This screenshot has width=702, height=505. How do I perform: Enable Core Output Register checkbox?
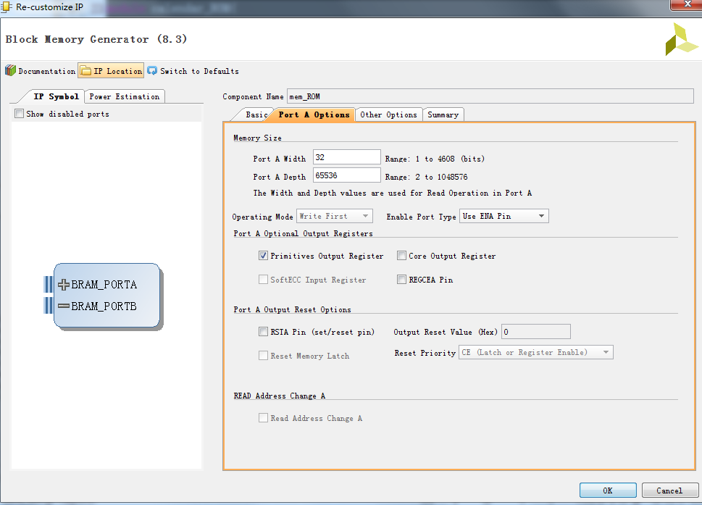click(401, 256)
